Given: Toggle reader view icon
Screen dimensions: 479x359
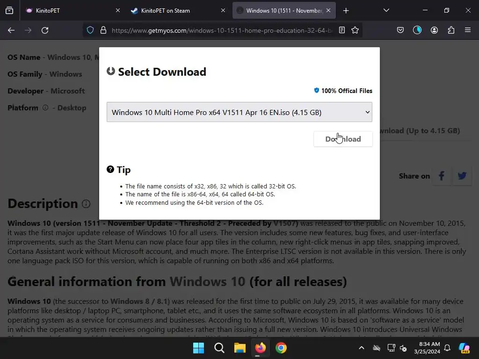Looking at the screenshot, I should pyautogui.click(x=342, y=30).
